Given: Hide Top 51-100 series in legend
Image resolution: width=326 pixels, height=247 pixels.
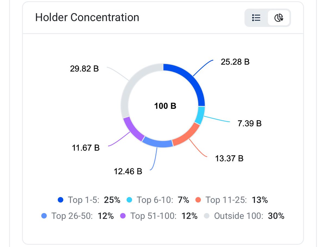Looking at the screenshot, I should 159,216.
